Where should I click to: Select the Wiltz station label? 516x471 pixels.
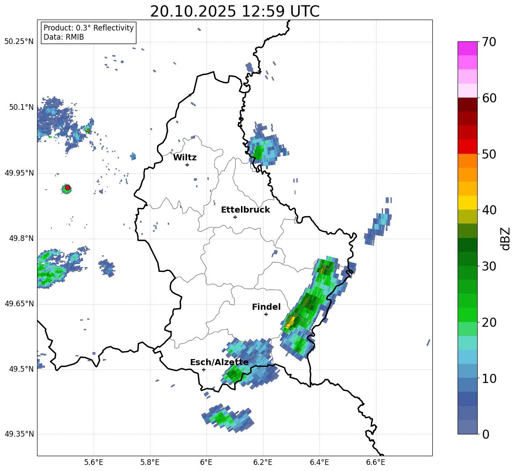[x=185, y=158]
